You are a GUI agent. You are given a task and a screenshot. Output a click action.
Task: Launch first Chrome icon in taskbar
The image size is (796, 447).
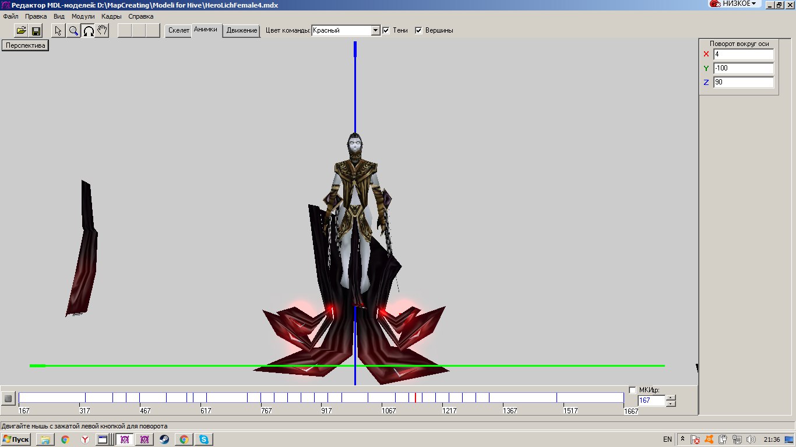coord(65,439)
